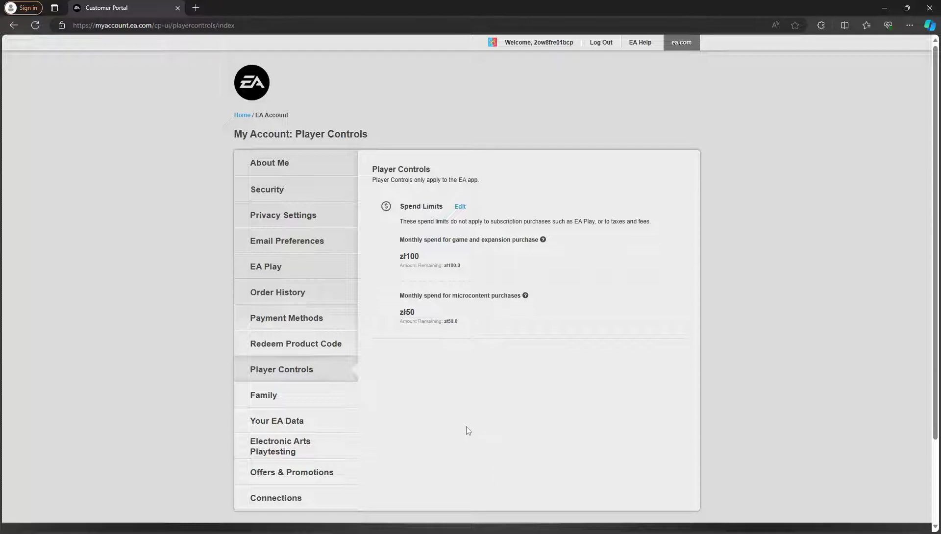Click 'EA Account' breadcrumb text
Screen dimensions: 941x534
point(272,115)
